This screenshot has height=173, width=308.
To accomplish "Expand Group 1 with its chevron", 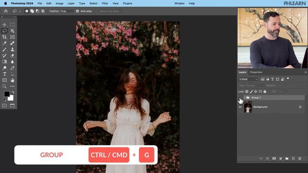I will tap(244, 98).
